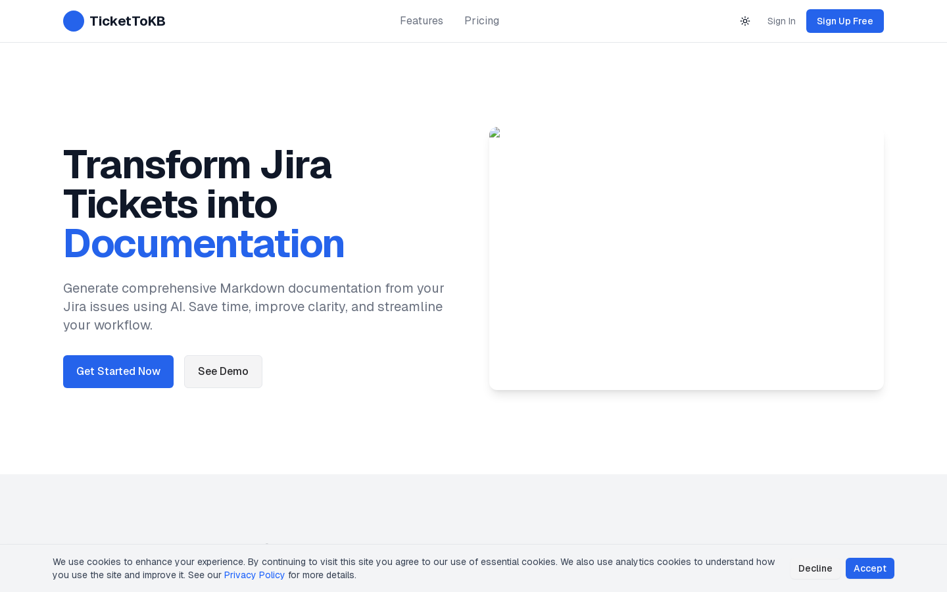Click the 'Transform Jira Tickets into' heading
Viewport: 947px width, 592px height.
pyautogui.click(x=197, y=184)
